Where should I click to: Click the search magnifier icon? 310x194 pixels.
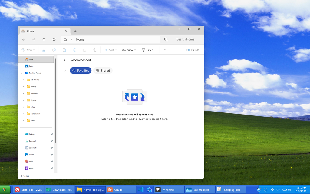point(166,39)
